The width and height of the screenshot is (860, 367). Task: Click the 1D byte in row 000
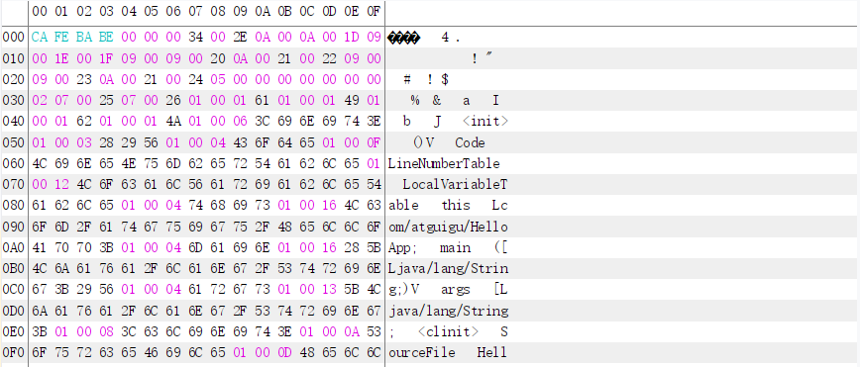pos(351,38)
